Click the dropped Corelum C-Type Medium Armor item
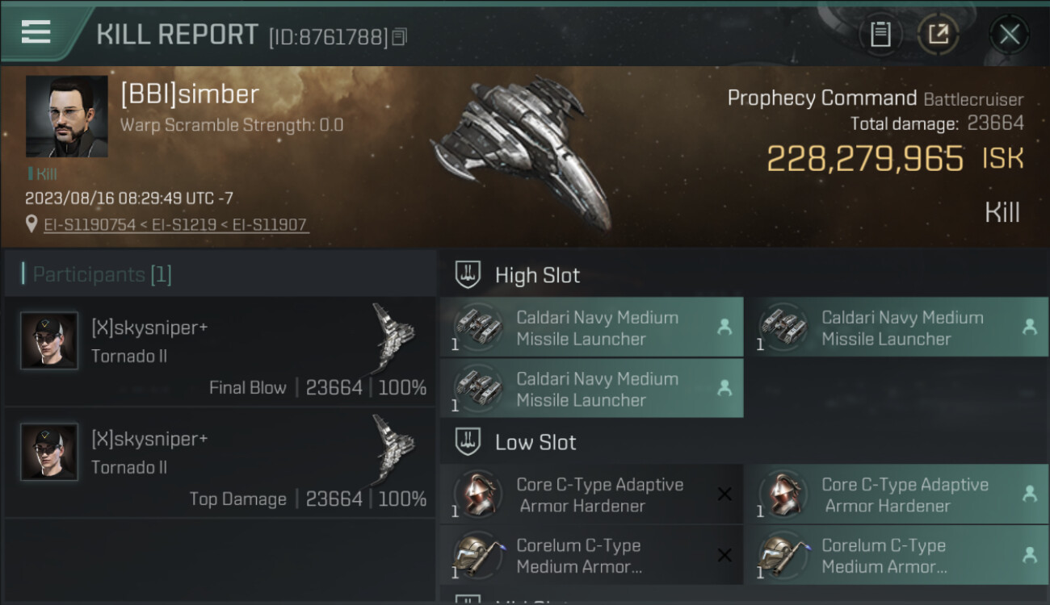Screen dimensions: 1050x605 click(897, 555)
